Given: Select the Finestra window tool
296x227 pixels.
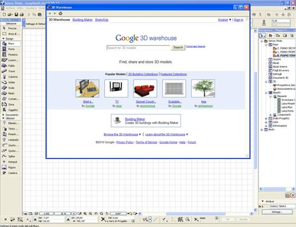Looking at the screenshot, I should [10, 54].
